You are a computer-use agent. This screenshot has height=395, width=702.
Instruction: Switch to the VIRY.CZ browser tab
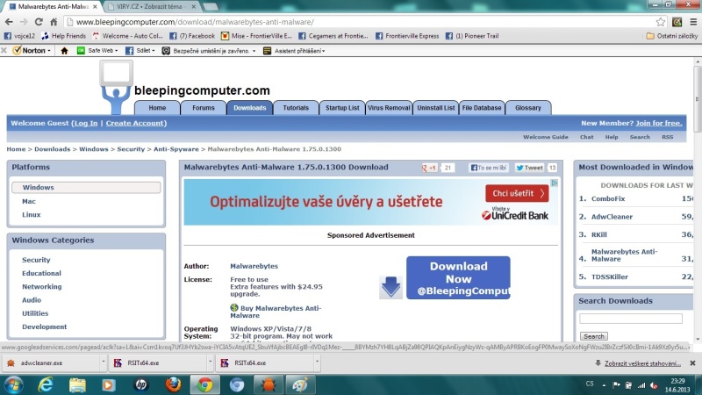(152, 6)
